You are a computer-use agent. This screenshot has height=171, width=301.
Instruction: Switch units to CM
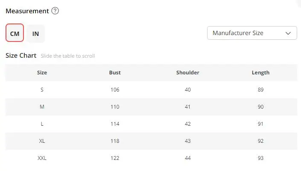coord(15,33)
